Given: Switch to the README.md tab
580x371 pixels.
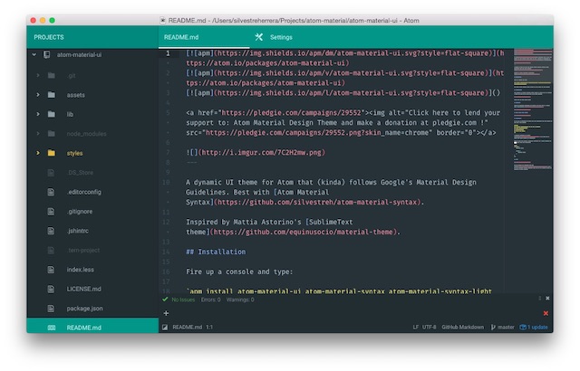Looking at the screenshot, I should tap(204, 37).
